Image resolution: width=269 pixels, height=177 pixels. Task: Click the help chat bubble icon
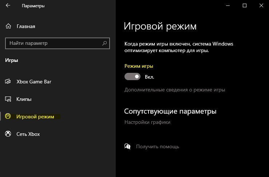click(127, 146)
